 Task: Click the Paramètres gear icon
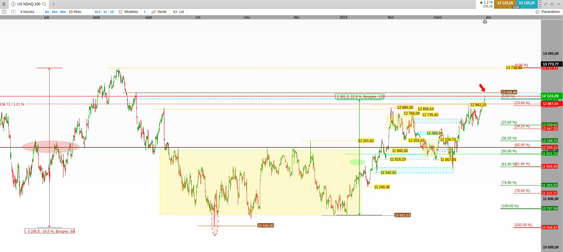pos(537,12)
